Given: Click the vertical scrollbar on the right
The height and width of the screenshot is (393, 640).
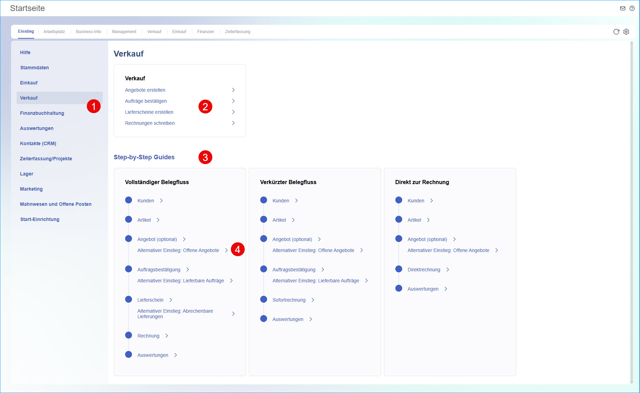Looking at the screenshot, I should point(631,207).
